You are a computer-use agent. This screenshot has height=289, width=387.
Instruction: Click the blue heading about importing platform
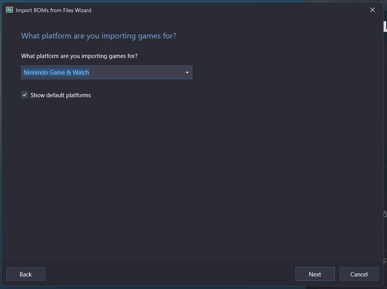tap(99, 36)
